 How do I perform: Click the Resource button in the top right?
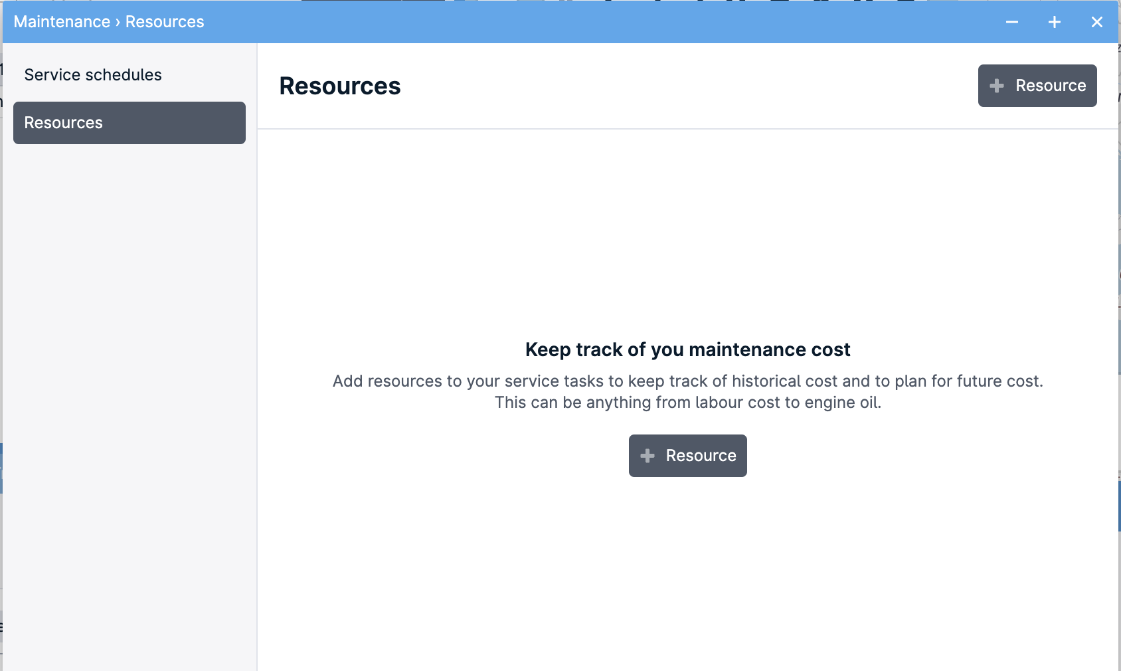pyautogui.click(x=1037, y=85)
